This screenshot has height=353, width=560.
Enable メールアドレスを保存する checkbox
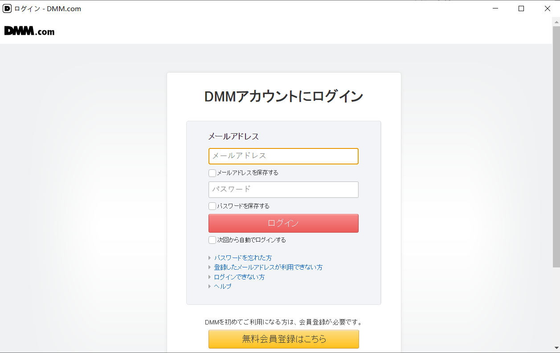click(212, 172)
